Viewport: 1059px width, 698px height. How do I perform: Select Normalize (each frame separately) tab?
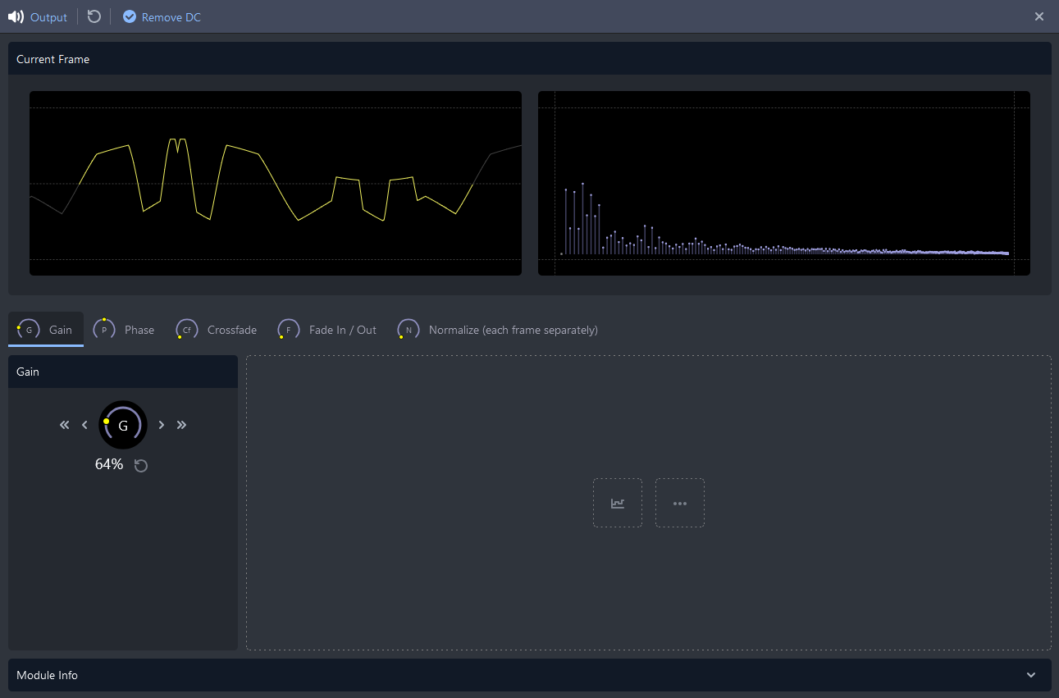point(499,330)
